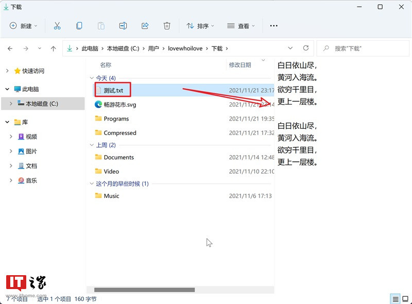The image size is (412, 304).
Task: Sort by 修改日期 column header
Action: (x=240, y=65)
